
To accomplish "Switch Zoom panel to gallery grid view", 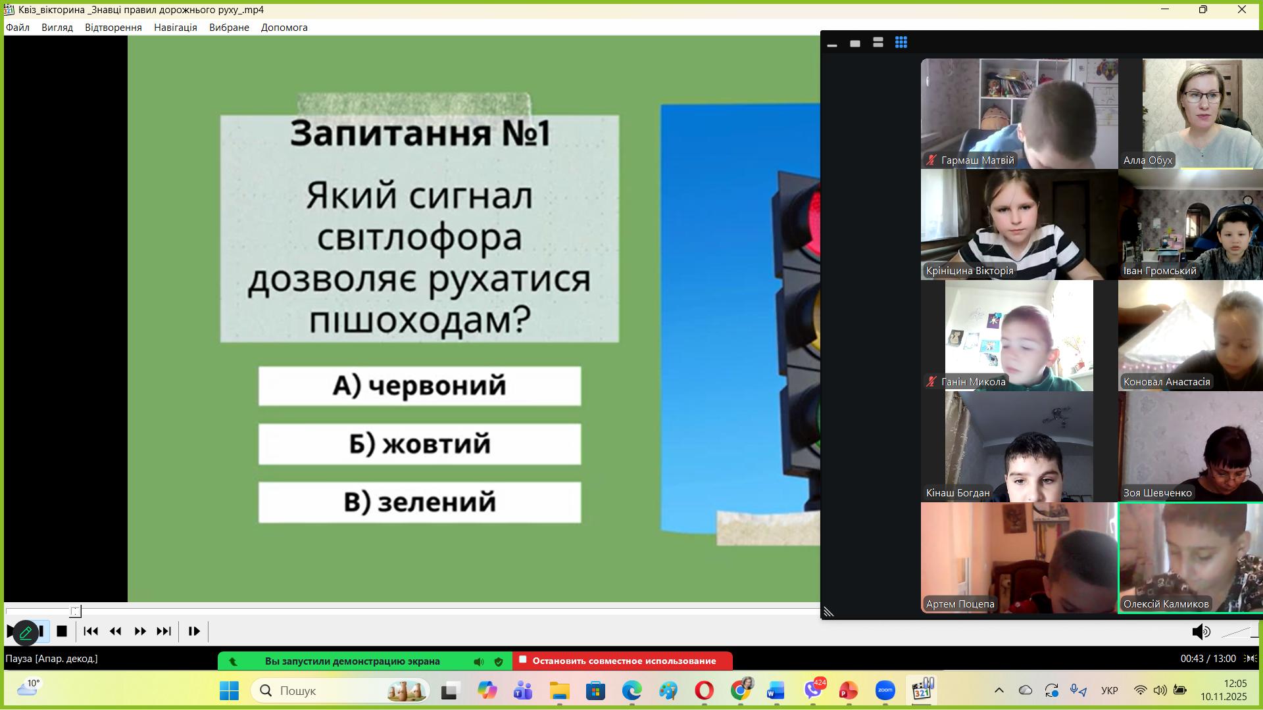I will (901, 43).
